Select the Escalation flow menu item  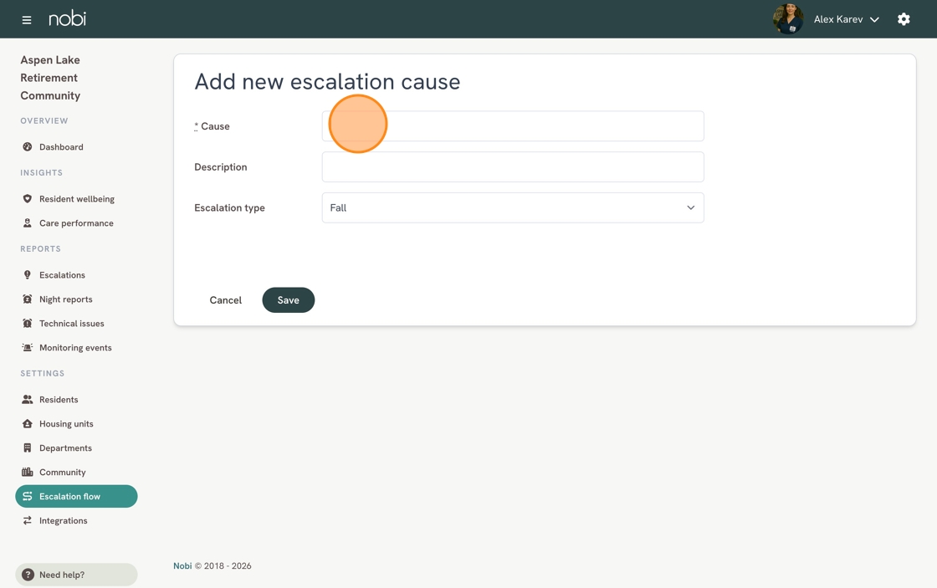click(x=76, y=497)
